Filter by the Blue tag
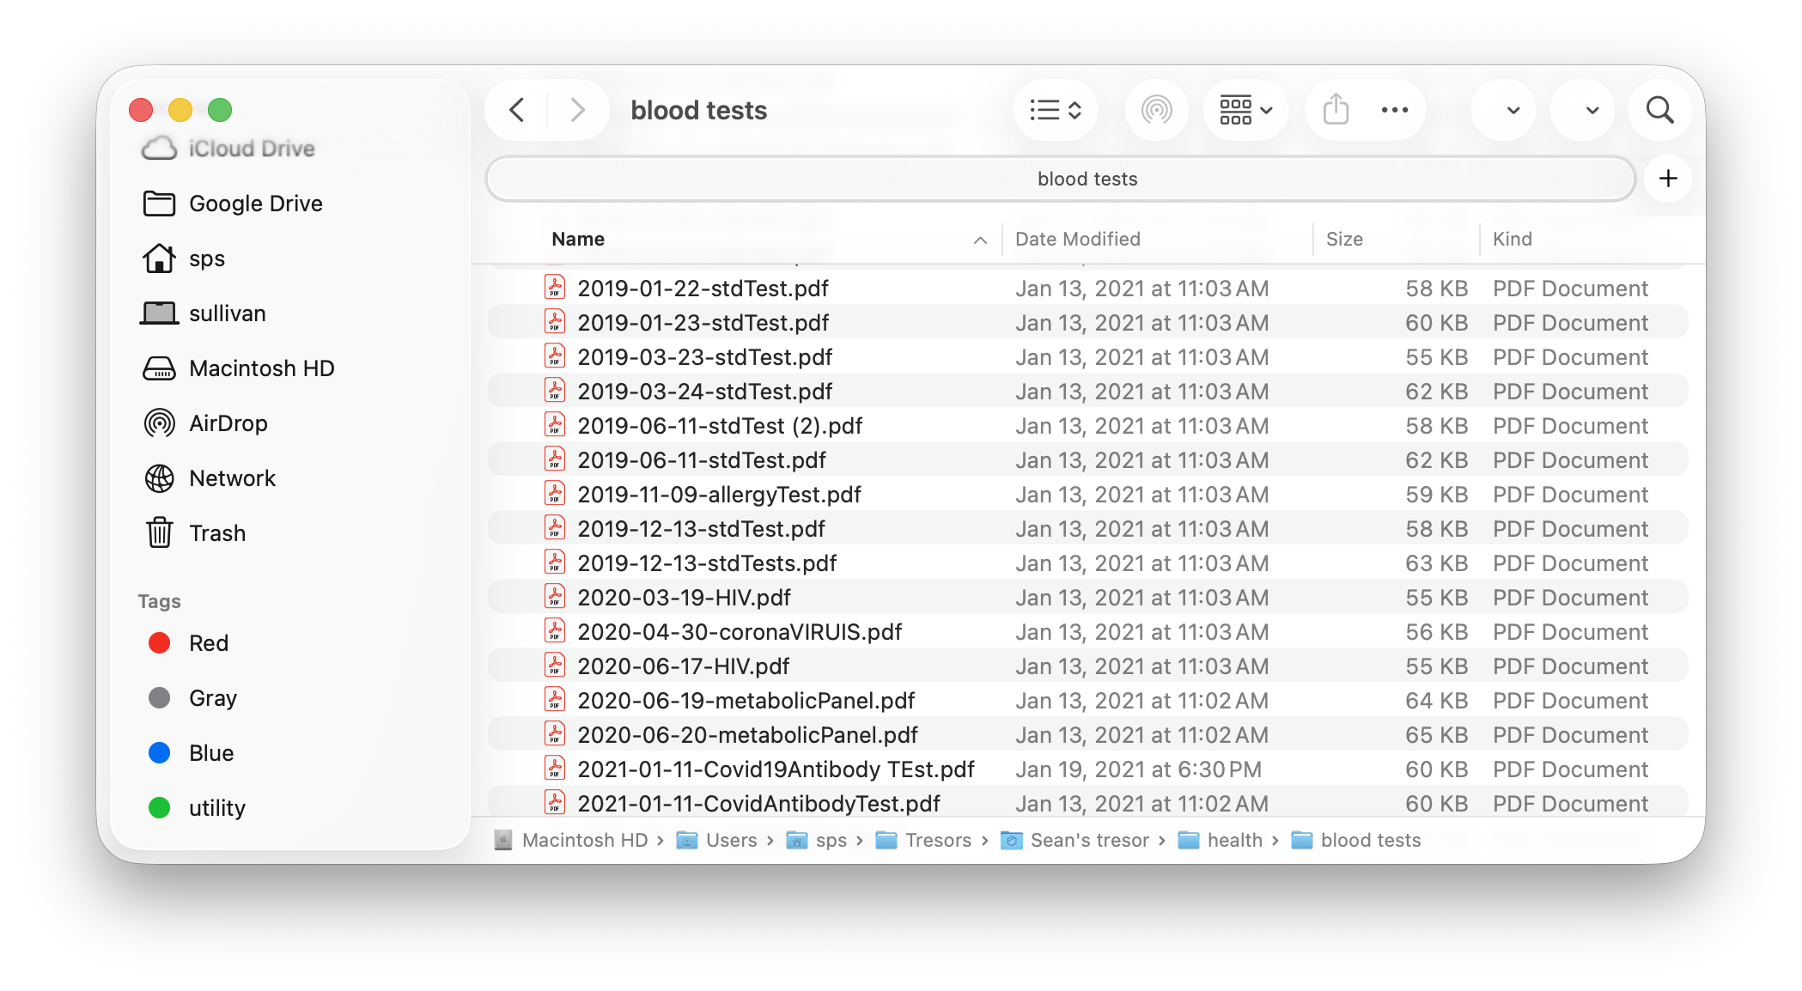 pos(191,753)
